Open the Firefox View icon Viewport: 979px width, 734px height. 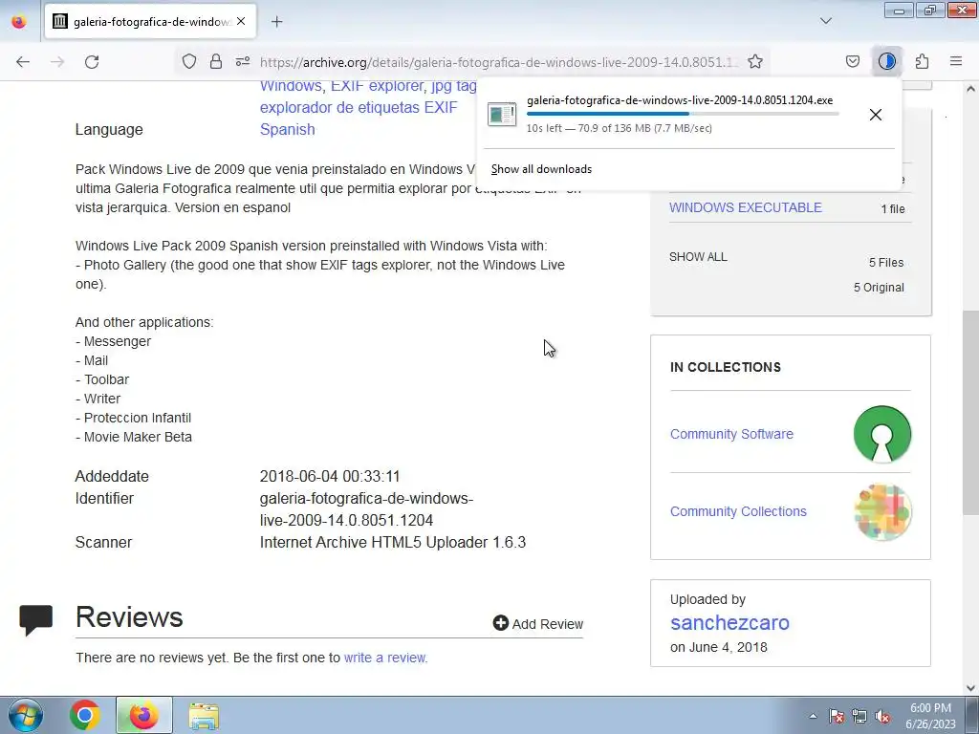[x=19, y=22]
